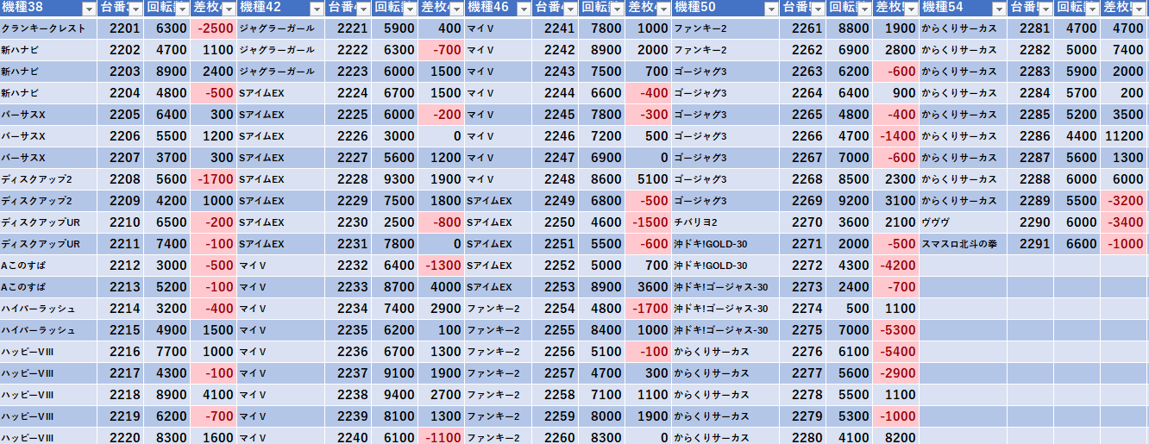Select machine number cell 2258
The width and height of the screenshot is (1149, 444).
(556, 395)
